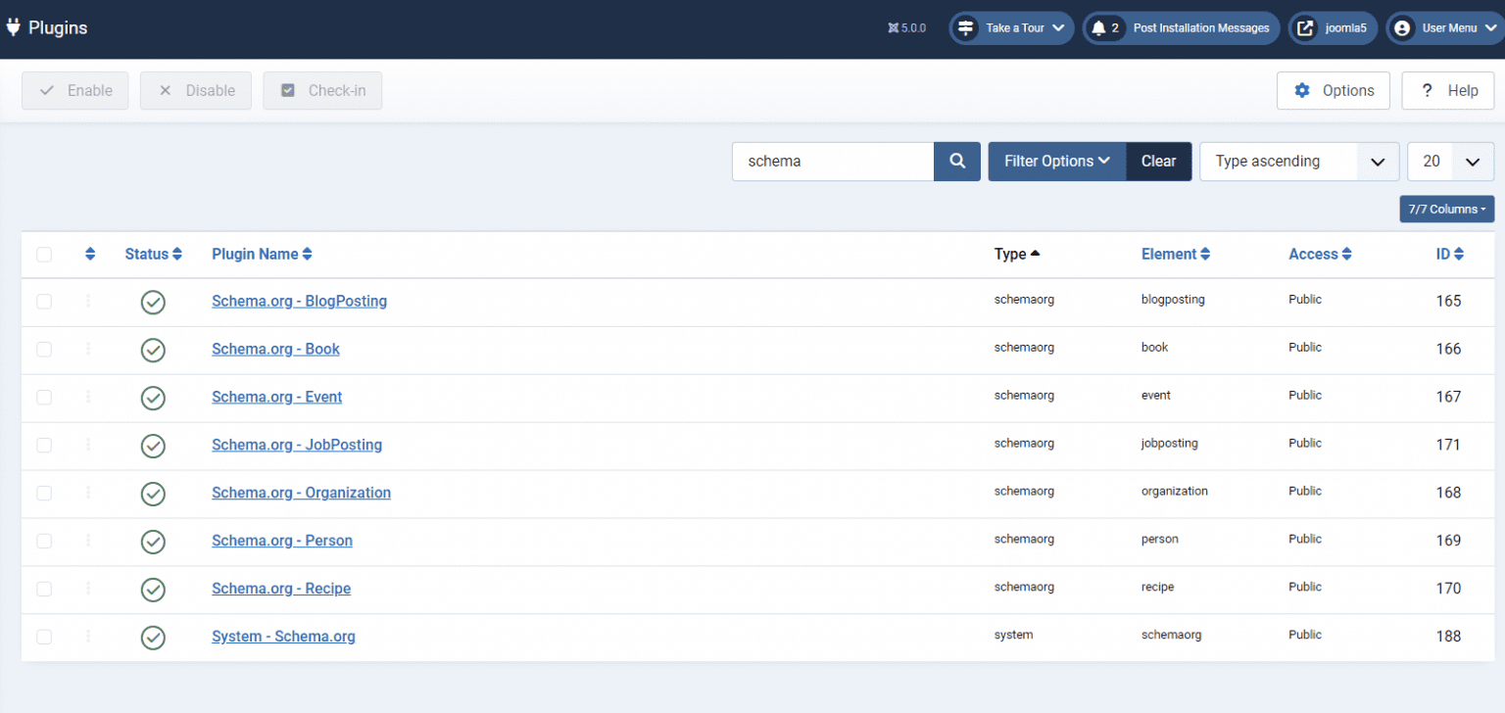The image size is (1505, 713).
Task: Click the enabled status icon for Schema.org - Book
Action: point(153,350)
